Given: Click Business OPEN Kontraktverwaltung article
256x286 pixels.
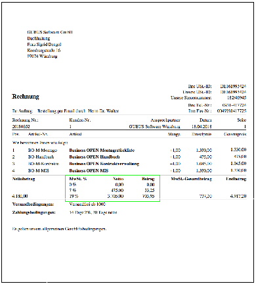Looking at the screenshot, I should click(x=104, y=164).
